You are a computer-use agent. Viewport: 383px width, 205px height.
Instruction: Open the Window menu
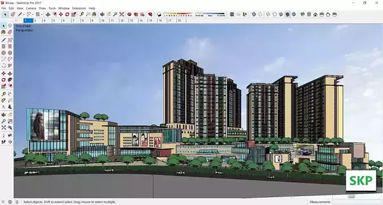[x=64, y=8]
